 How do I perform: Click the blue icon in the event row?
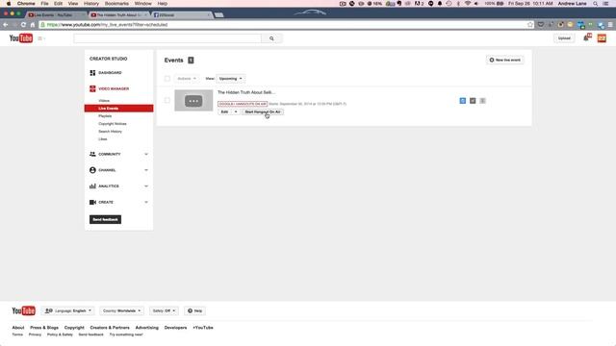463,101
